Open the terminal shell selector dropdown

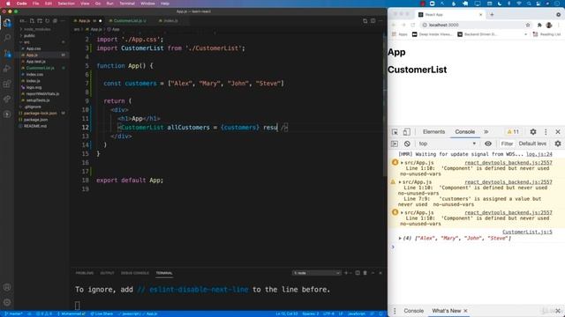tap(316, 273)
